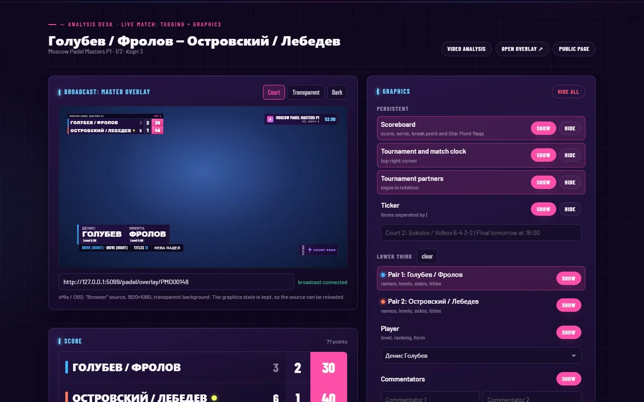
Task: Click the Commentator 1 input field
Action: 430,397
